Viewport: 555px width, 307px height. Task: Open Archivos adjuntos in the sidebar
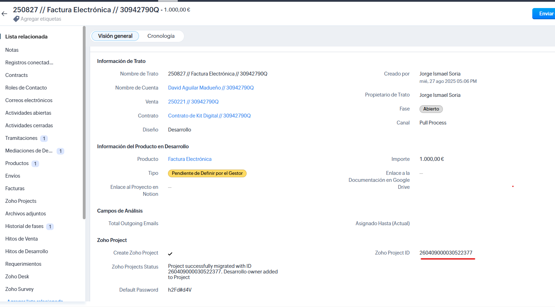point(25,214)
